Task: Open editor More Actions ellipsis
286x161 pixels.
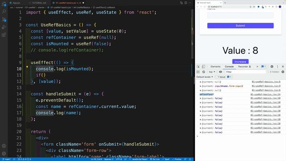Action: (x=190, y=3)
